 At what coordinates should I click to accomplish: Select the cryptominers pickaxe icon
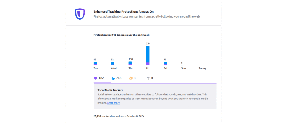click(148, 78)
